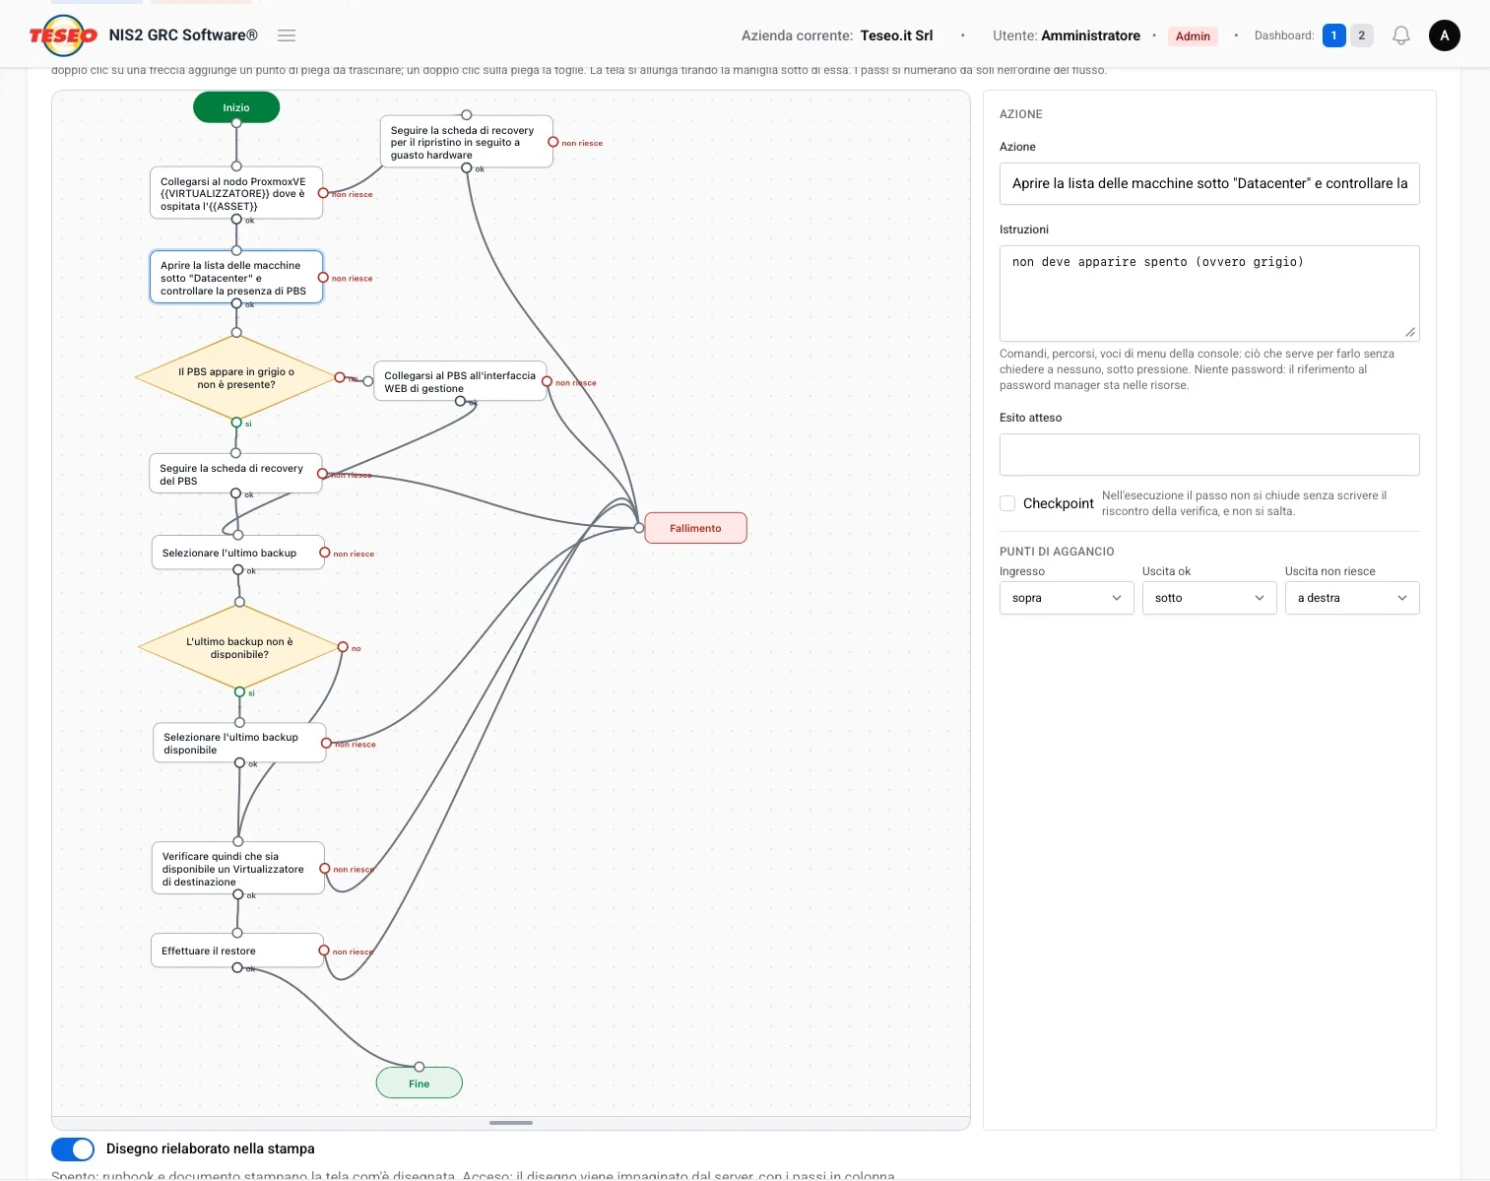Click the Fallimento node input port
The width and height of the screenshot is (1490, 1181).
(639, 528)
